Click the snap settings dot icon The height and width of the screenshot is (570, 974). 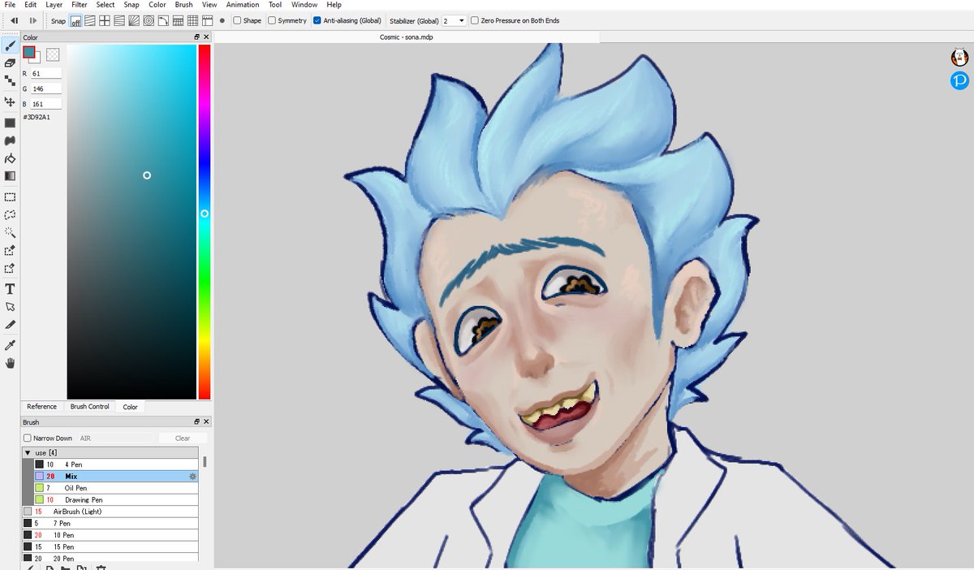click(x=222, y=20)
